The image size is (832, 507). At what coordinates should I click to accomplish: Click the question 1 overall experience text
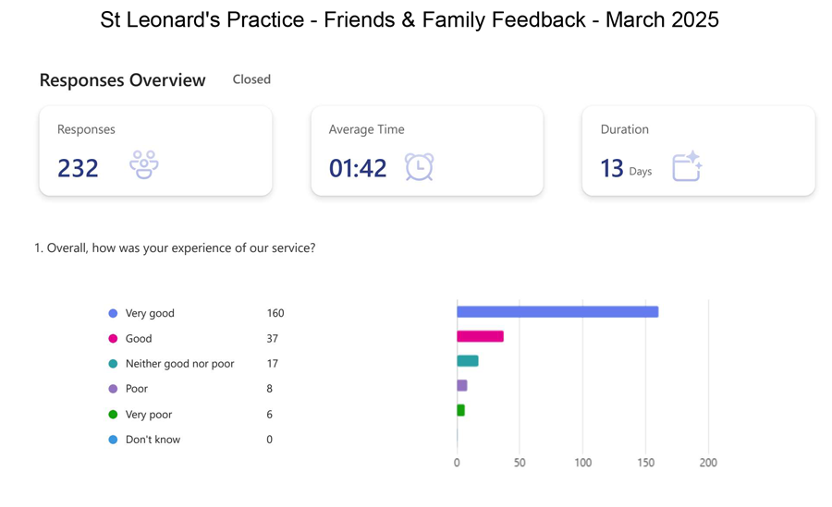point(175,248)
